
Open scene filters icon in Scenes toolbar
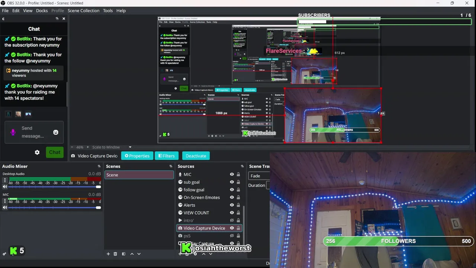123,254
